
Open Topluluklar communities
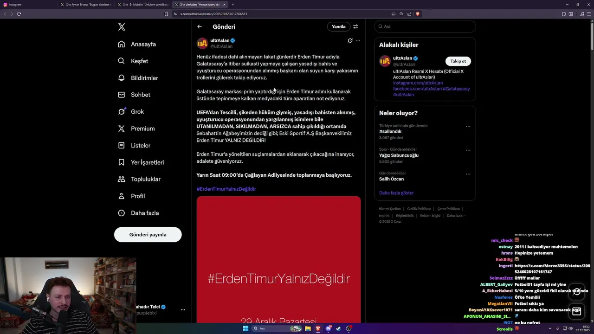[x=139, y=179]
